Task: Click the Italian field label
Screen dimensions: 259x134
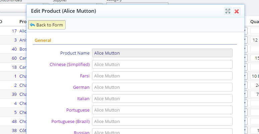Action: (83, 98)
